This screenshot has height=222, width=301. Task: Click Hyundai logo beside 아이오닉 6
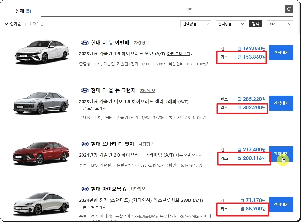(x=84, y=189)
